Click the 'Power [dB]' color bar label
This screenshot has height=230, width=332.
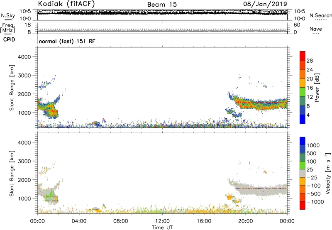(x=317, y=88)
